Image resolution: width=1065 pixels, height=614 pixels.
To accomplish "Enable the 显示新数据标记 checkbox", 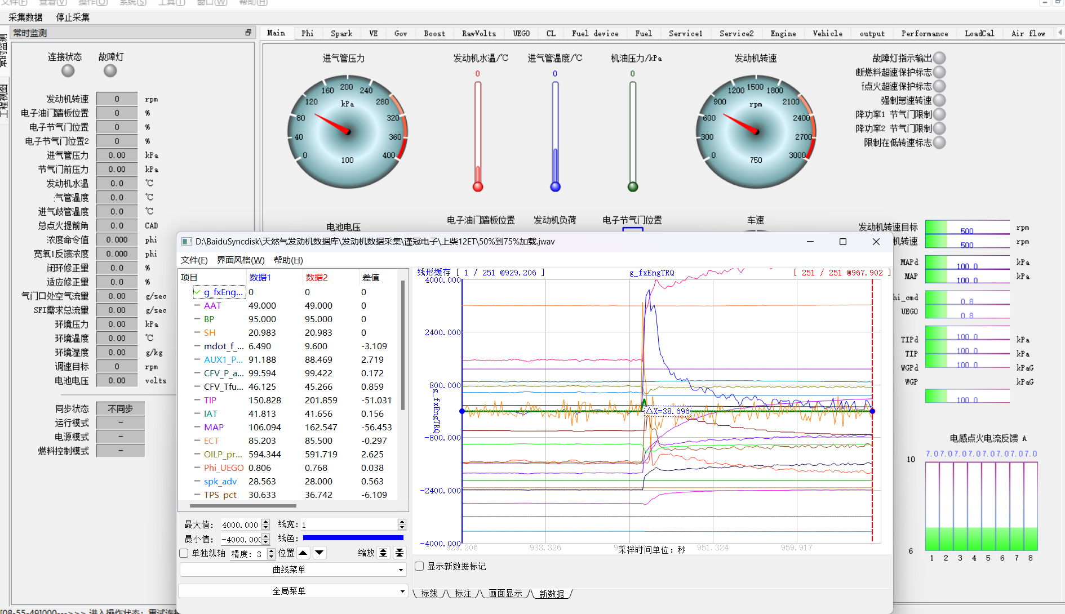I will [x=419, y=566].
